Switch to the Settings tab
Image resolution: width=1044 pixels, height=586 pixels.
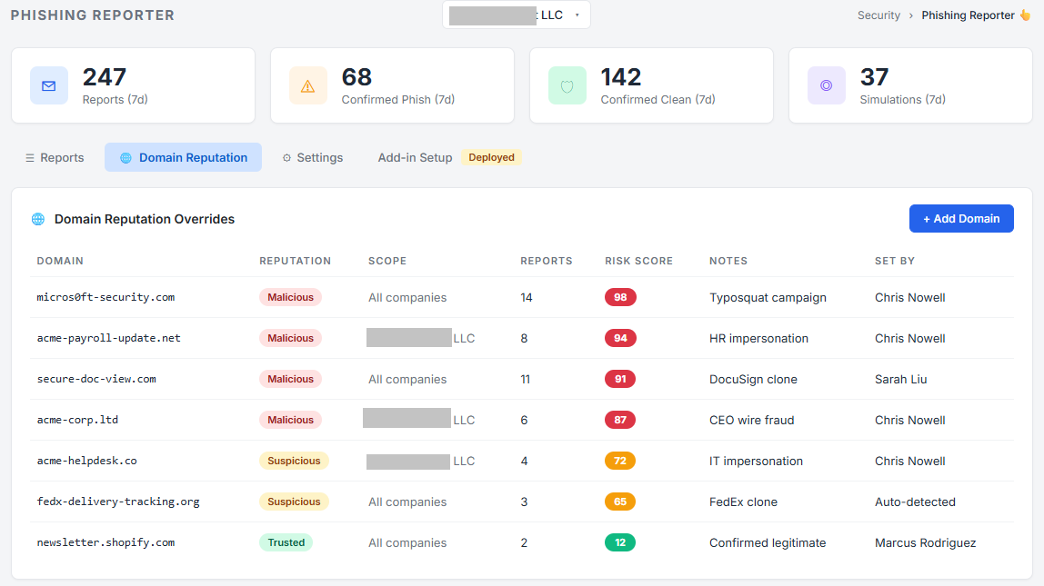click(312, 157)
